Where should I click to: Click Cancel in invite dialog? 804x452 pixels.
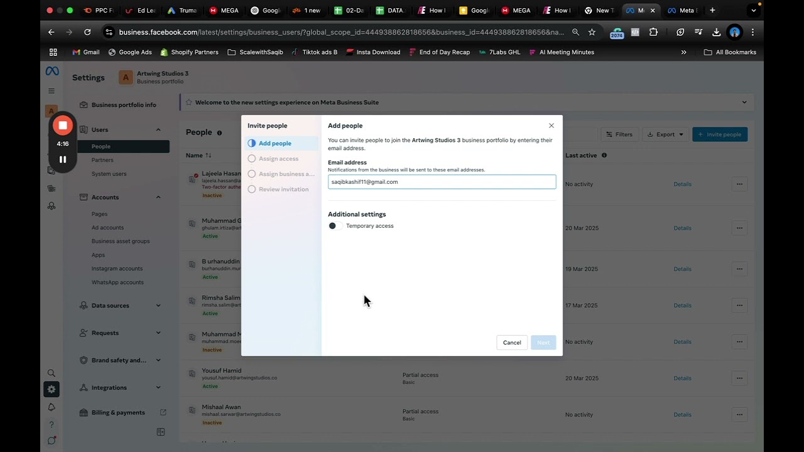pyautogui.click(x=512, y=343)
